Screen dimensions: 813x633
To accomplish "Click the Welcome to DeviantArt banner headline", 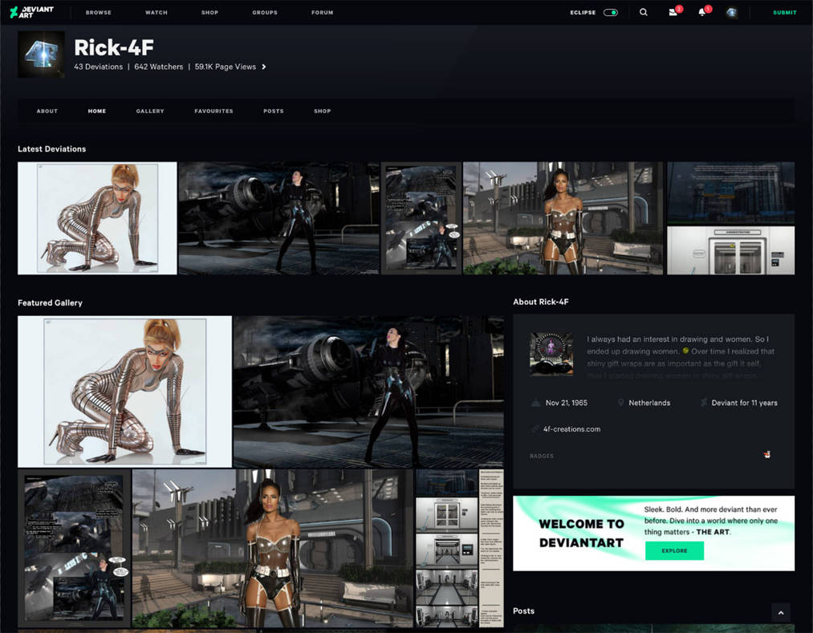I will pos(581,534).
